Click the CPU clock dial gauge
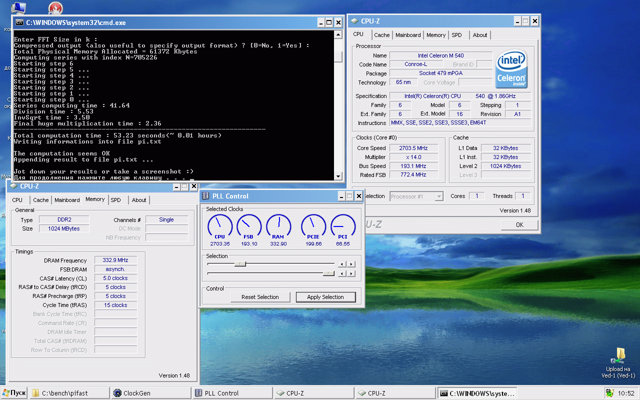 219,227
